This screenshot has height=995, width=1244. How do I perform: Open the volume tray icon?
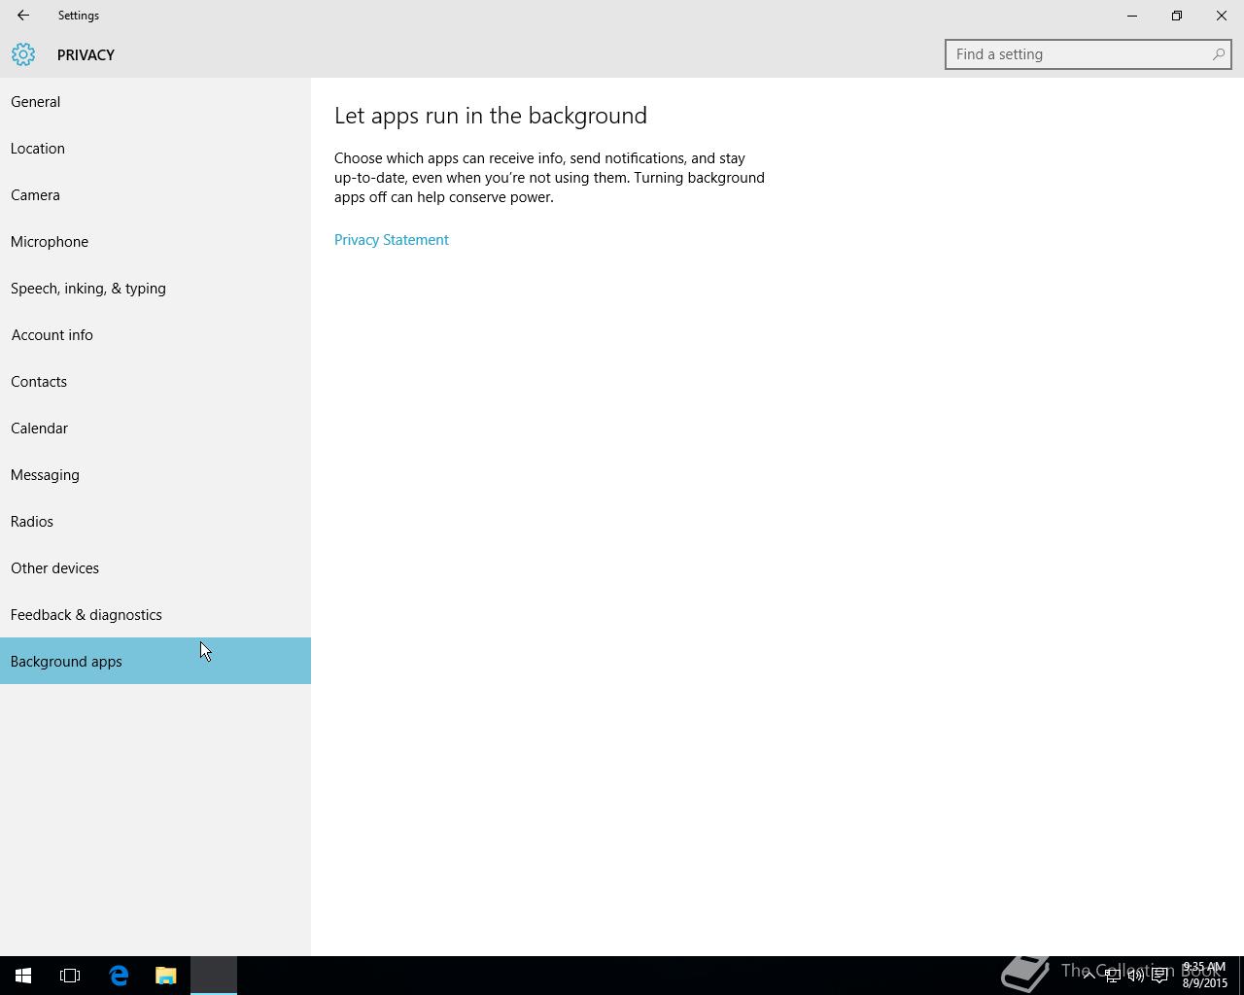(1135, 976)
